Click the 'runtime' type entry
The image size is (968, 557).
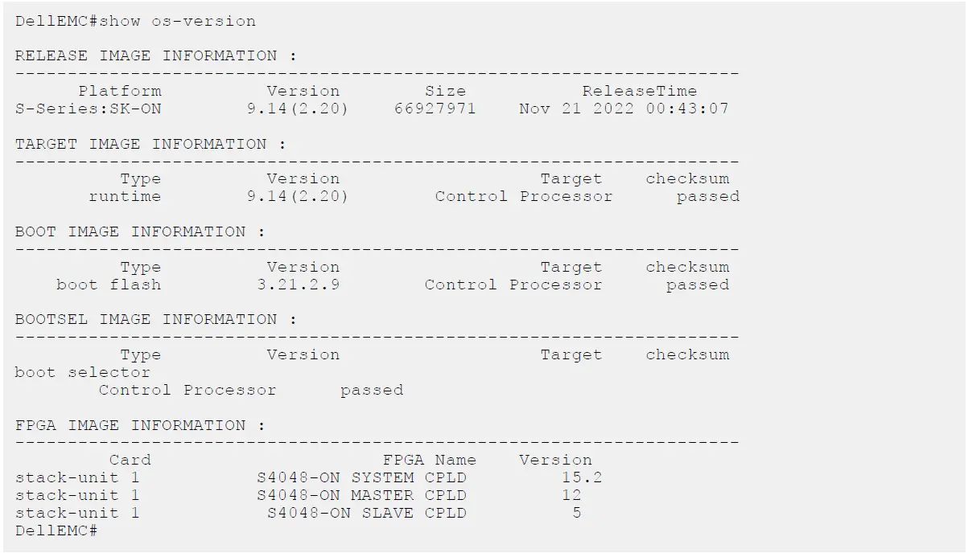(125, 196)
